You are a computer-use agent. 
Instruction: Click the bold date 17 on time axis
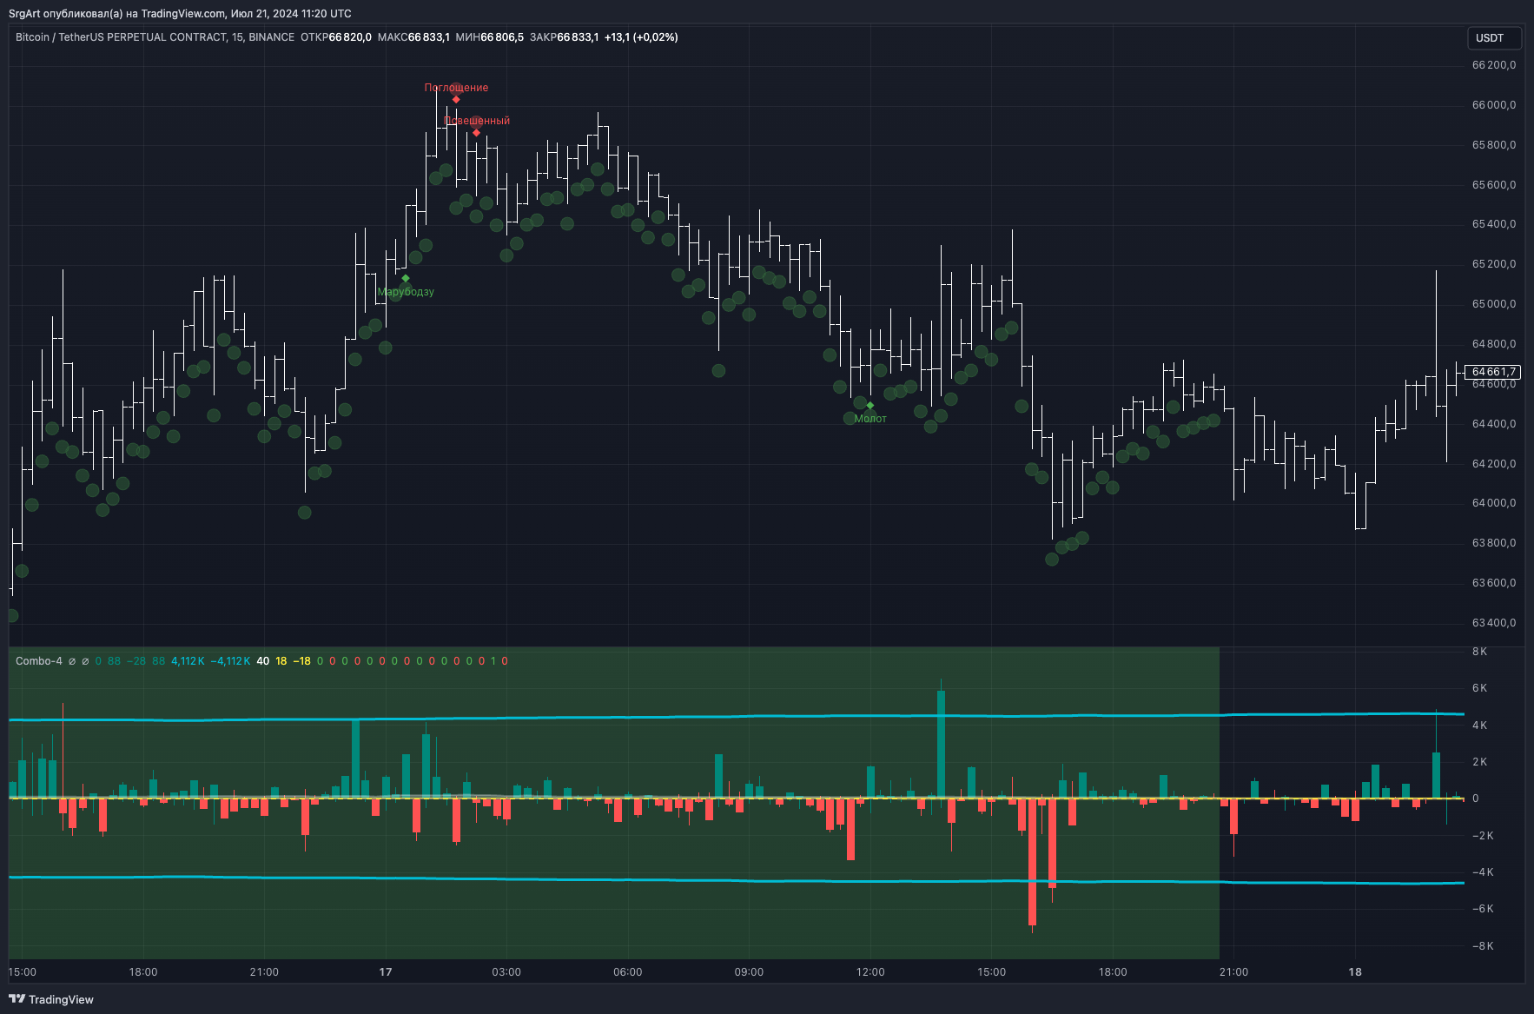click(x=386, y=972)
